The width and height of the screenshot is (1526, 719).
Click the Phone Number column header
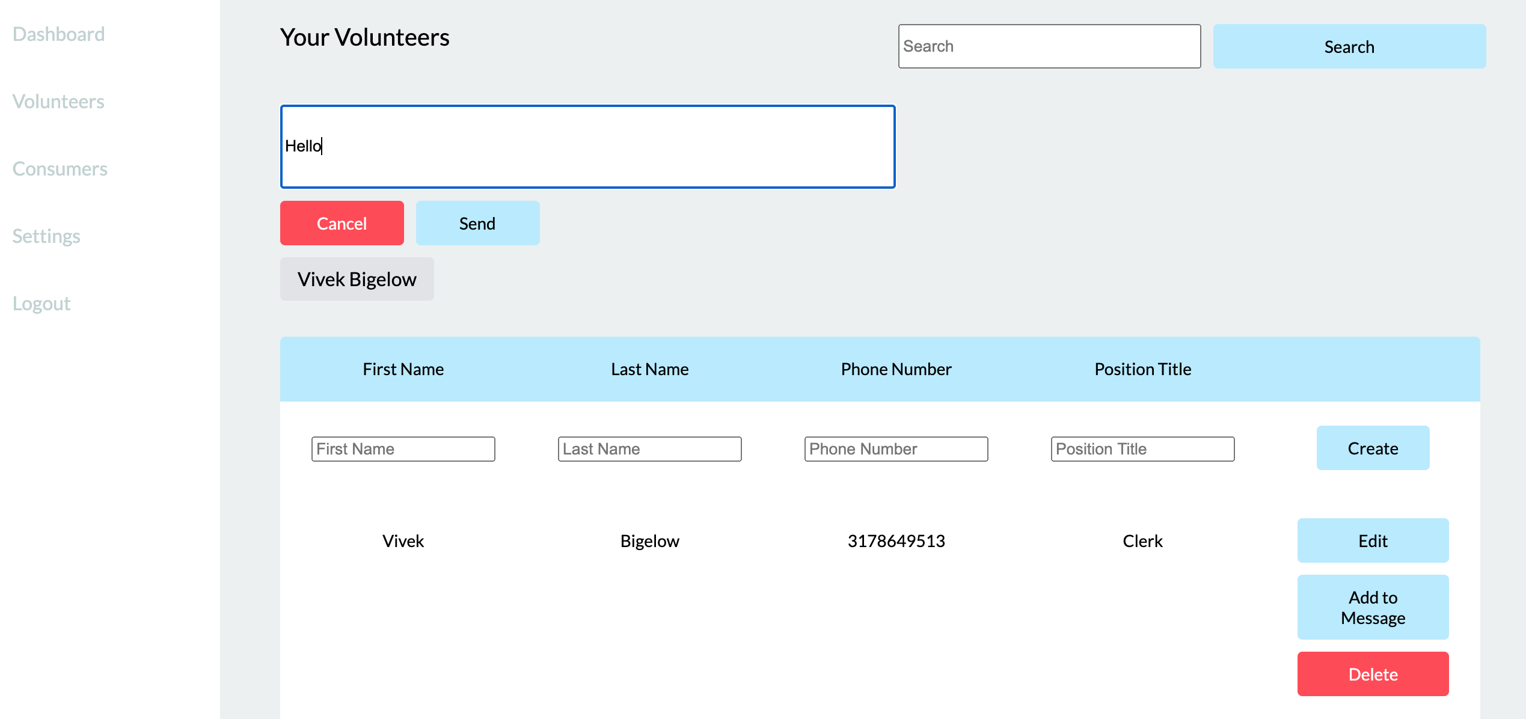(x=896, y=369)
